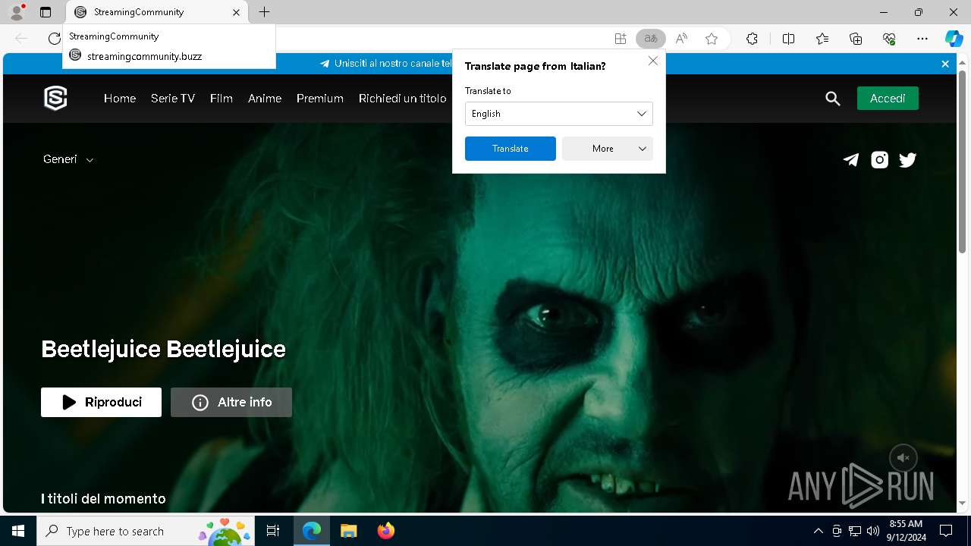Open the site search magnifier
Image resolution: width=971 pixels, height=546 pixels.
(x=833, y=99)
